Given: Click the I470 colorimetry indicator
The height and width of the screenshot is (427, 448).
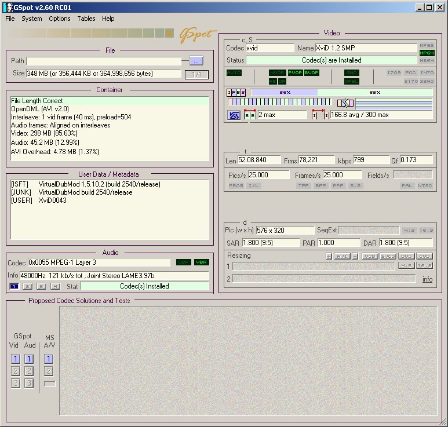Looking at the screenshot, I should 427,72.
